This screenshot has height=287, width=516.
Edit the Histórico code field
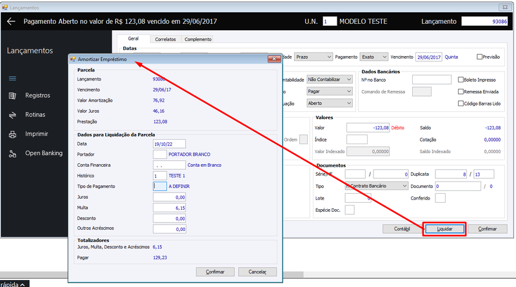pyautogui.click(x=159, y=176)
